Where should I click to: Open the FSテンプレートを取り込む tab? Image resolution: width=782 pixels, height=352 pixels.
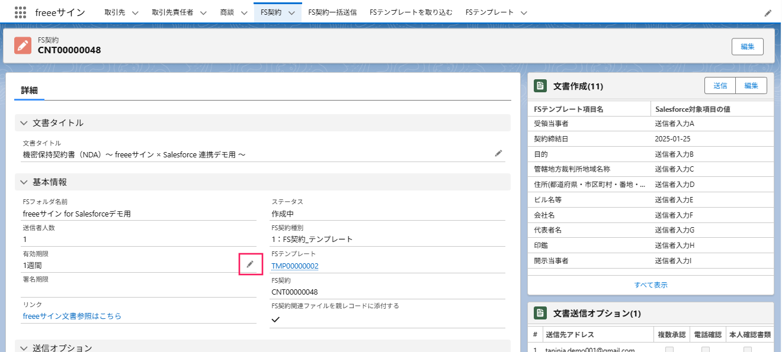[x=411, y=12]
